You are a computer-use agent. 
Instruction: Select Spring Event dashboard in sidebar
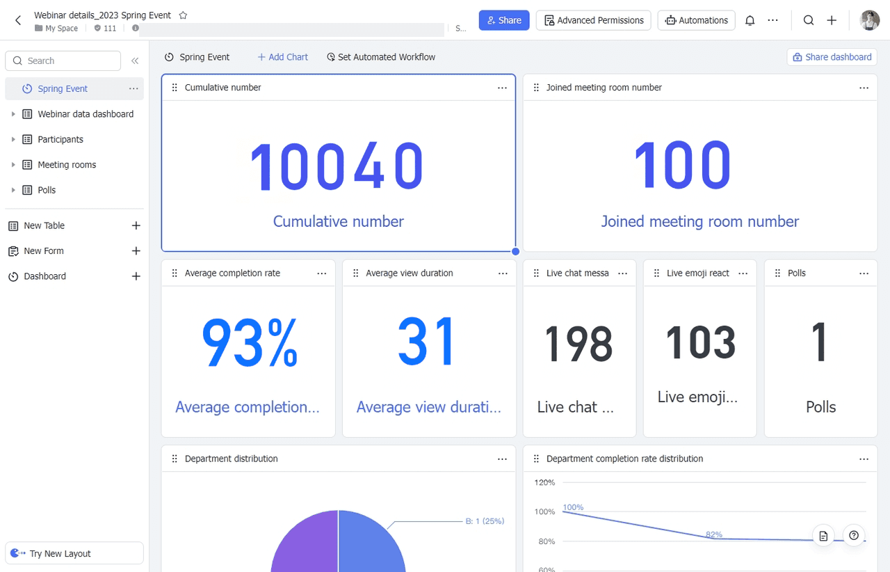pos(74,88)
